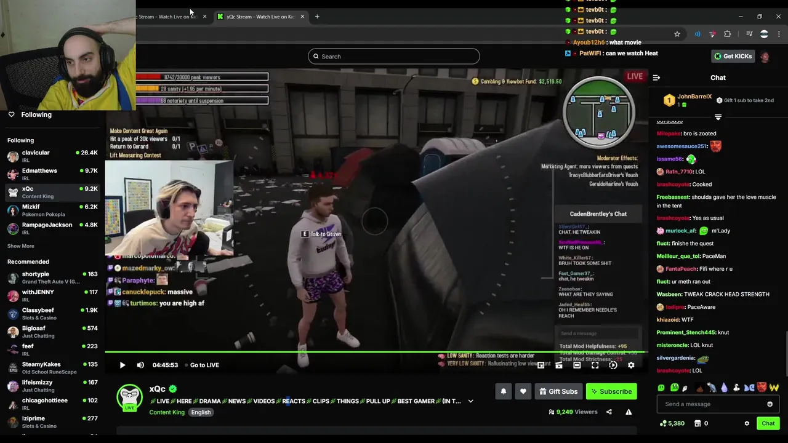The width and height of the screenshot is (788, 443).
Task: Click xQc's channel avatar with LIVE badge
Action: (130, 397)
